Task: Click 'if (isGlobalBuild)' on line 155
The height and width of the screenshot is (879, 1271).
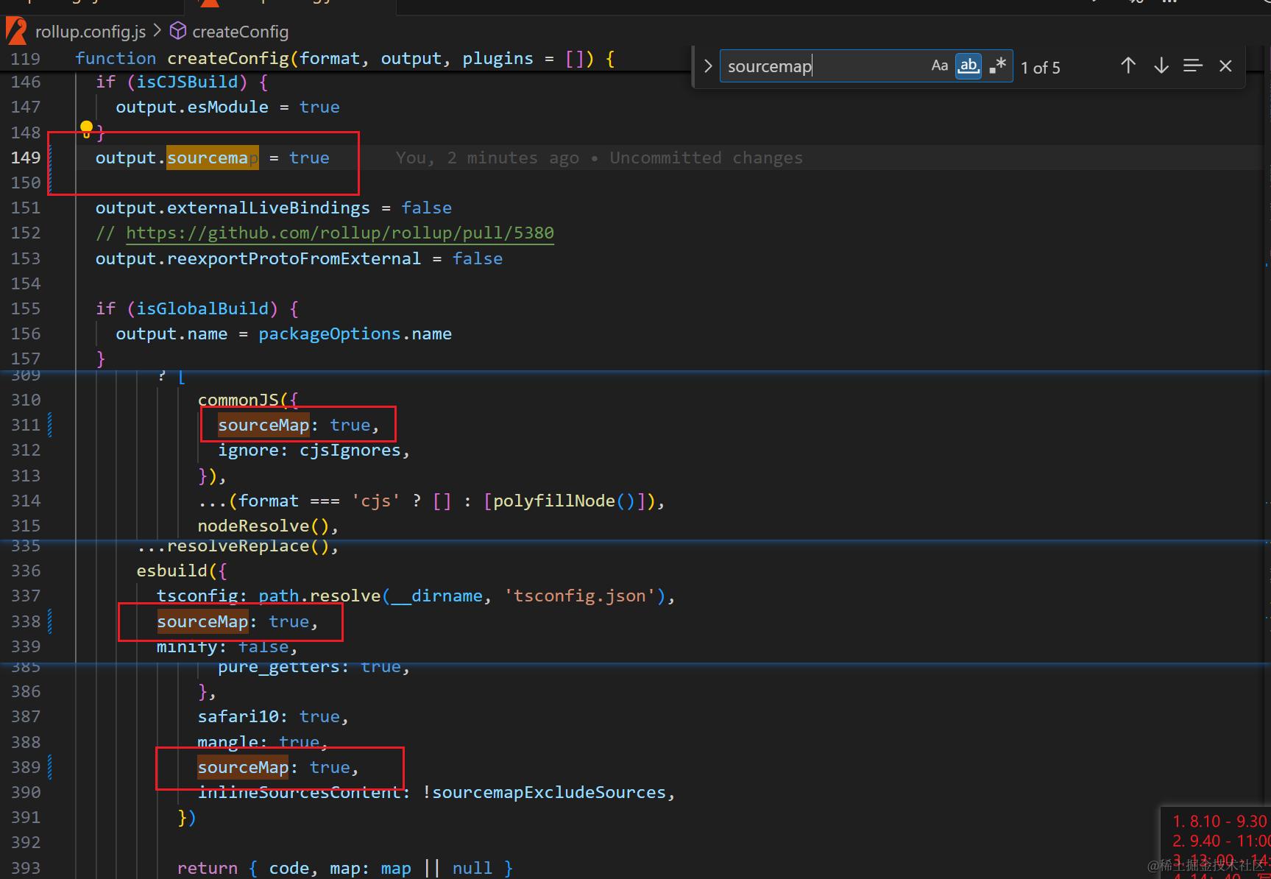Action: click(187, 309)
